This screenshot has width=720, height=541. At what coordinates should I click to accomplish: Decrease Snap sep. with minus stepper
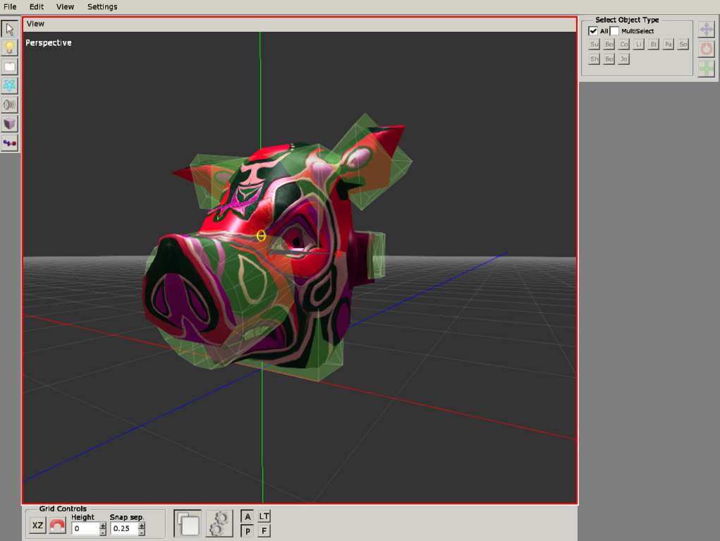tap(142, 532)
